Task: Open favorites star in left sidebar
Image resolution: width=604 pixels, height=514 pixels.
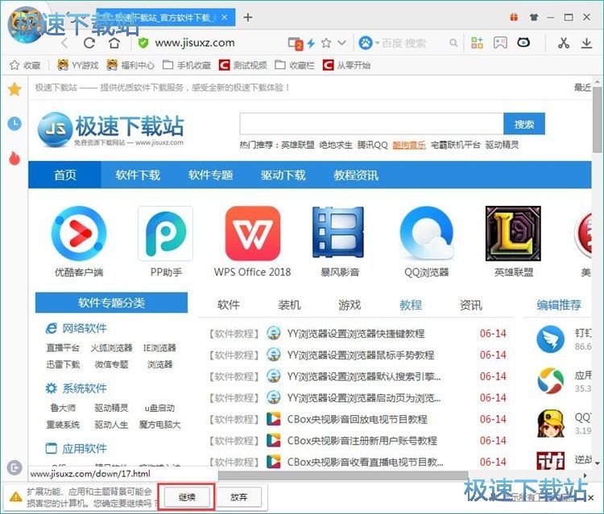Action: [x=14, y=89]
